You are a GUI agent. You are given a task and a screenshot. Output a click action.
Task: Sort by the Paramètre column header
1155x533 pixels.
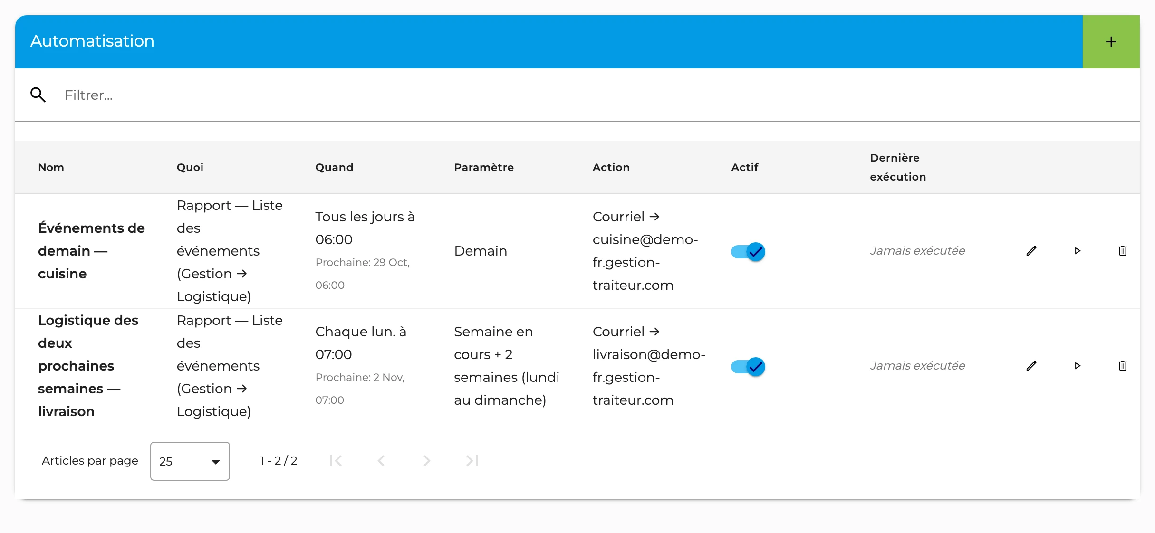pyautogui.click(x=484, y=167)
